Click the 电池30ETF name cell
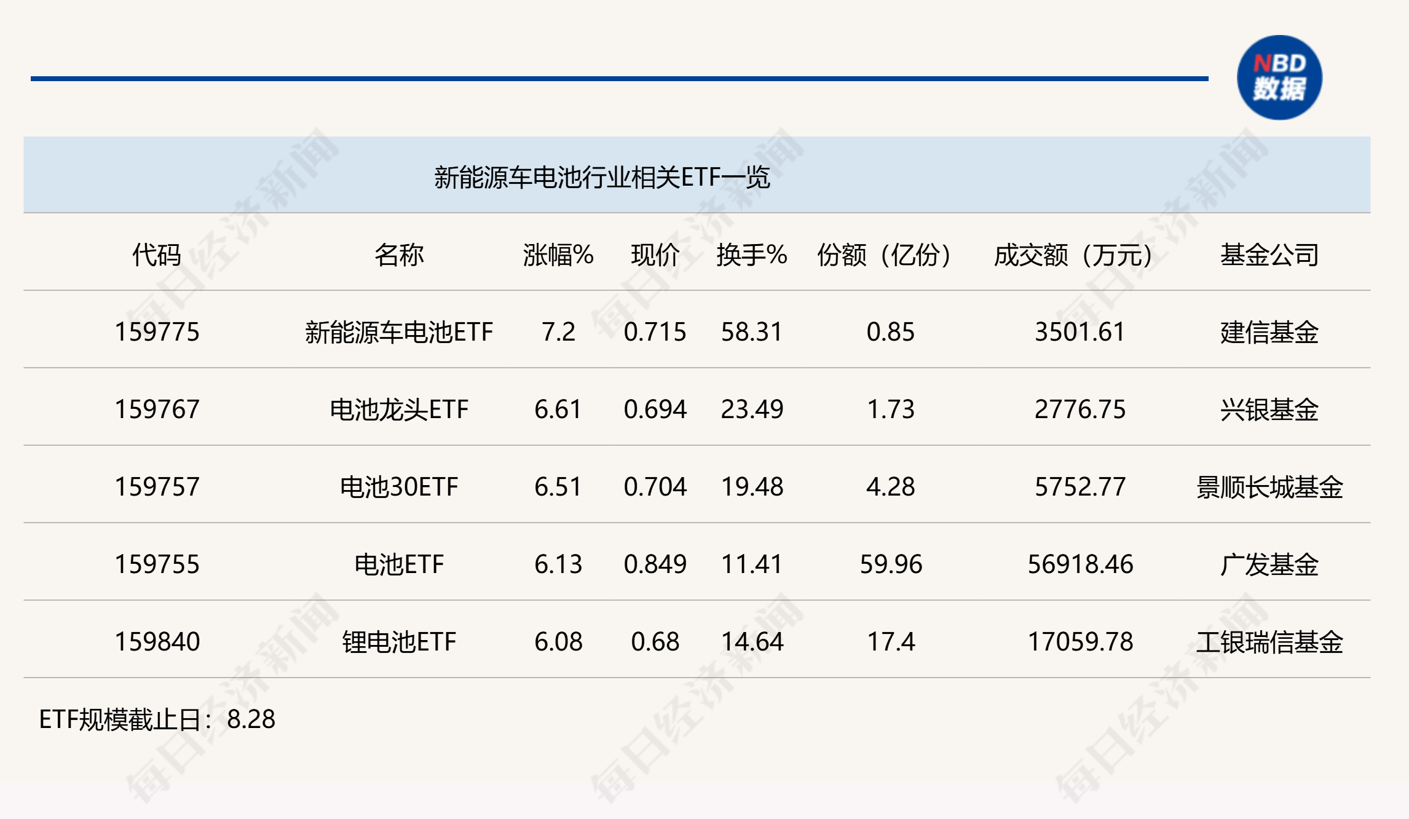The width and height of the screenshot is (1409, 819). (399, 487)
